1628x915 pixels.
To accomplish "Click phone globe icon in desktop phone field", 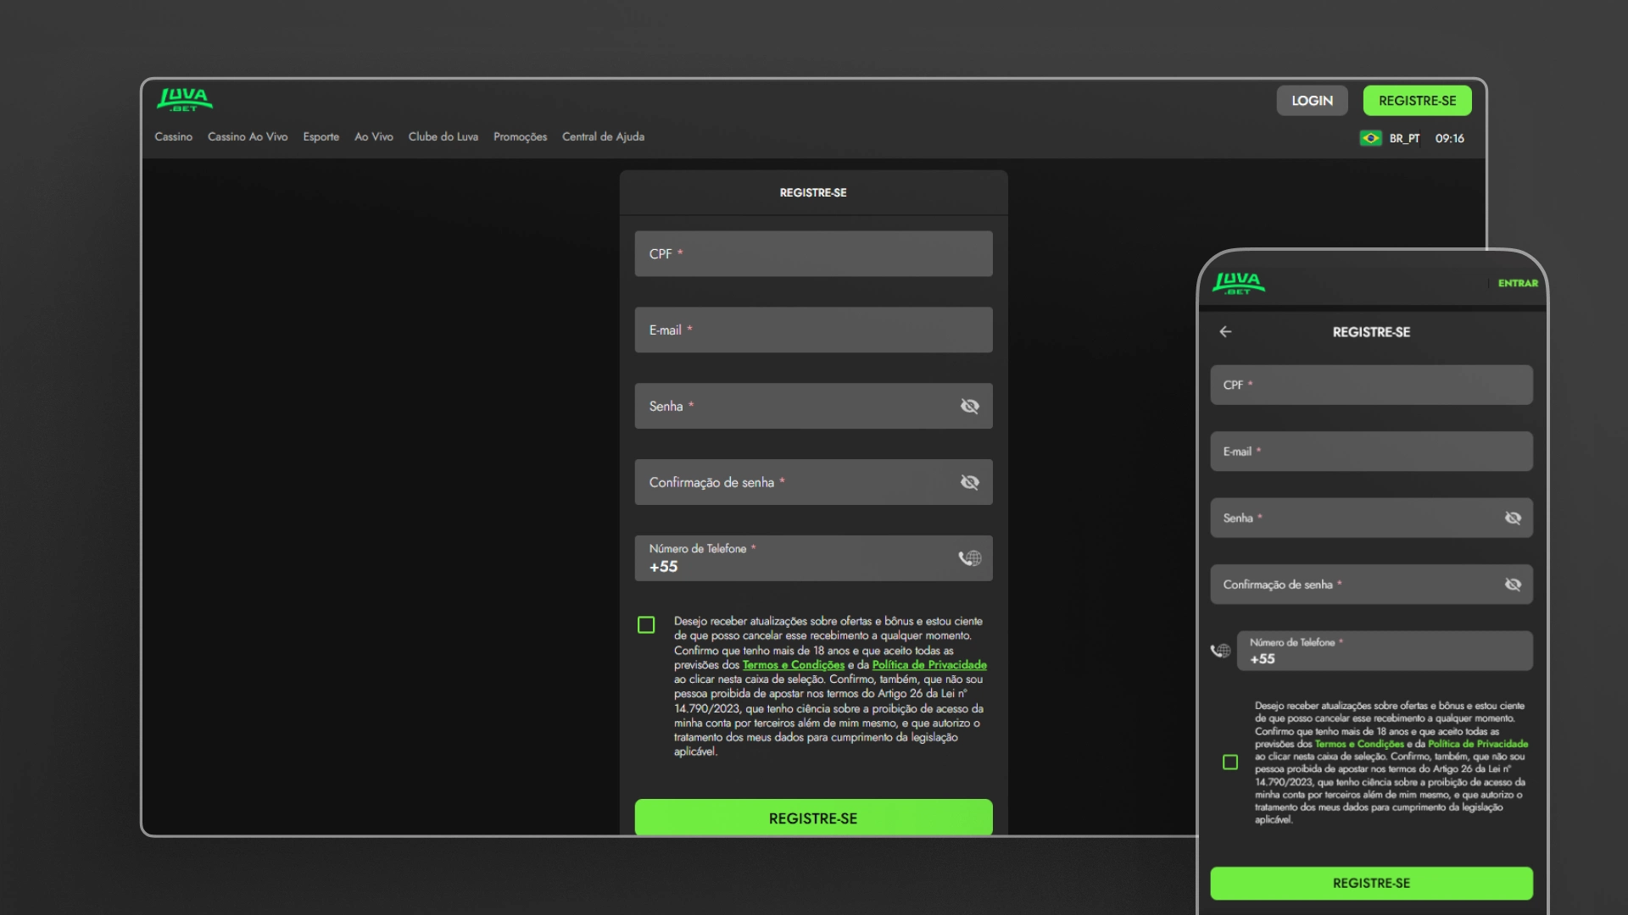I will [969, 558].
